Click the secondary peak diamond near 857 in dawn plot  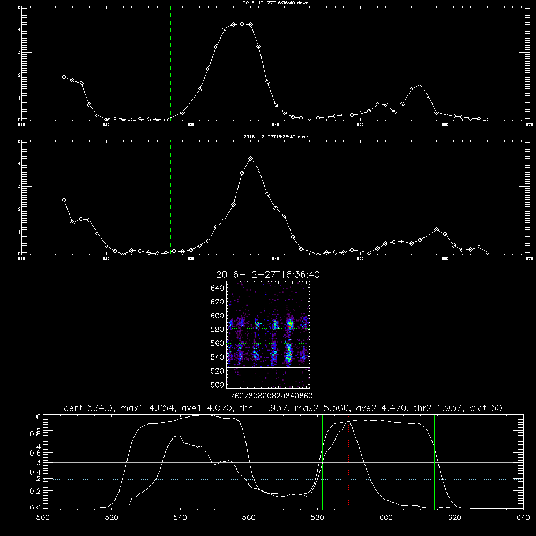pyautogui.click(x=420, y=85)
